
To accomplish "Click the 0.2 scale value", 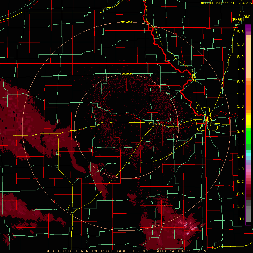I will click(240, 182).
